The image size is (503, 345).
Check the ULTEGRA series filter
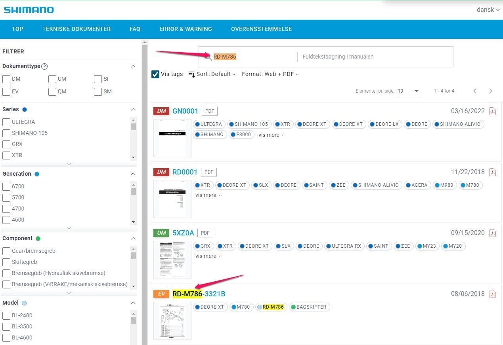click(x=6, y=122)
